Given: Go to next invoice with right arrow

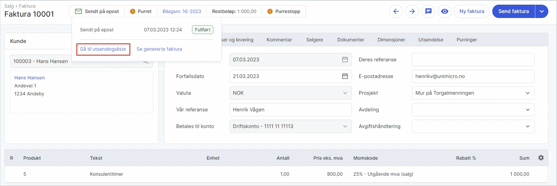Looking at the screenshot, I should [412, 11].
